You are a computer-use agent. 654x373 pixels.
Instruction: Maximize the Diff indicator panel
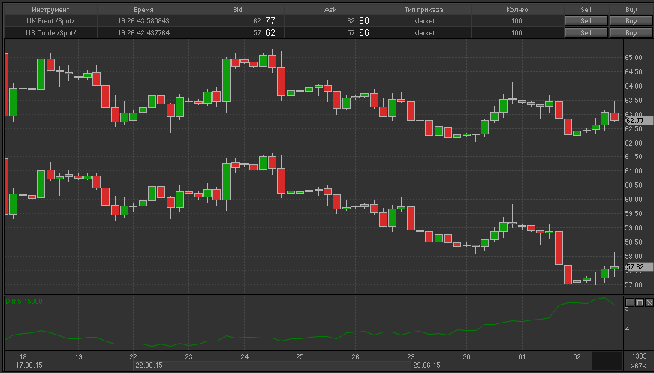pyautogui.click(x=639, y=302)
